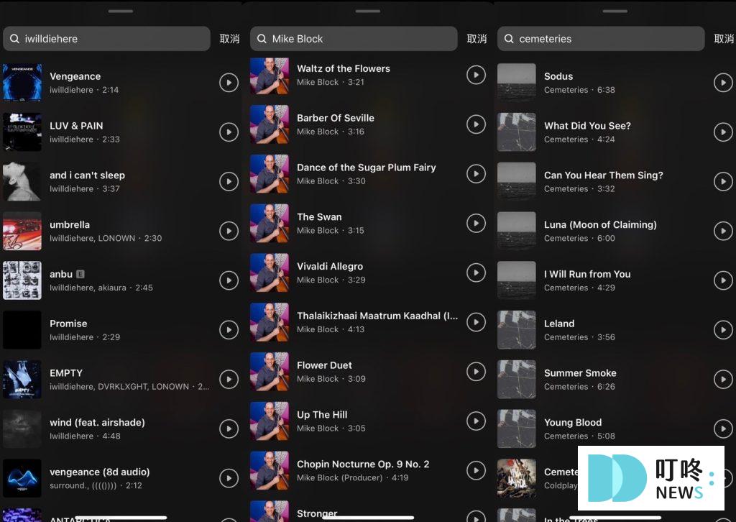
Task: Play Chopin Nocturne Op. 9 No. 2
Action: pyautogui.click(x=476, y=470)
